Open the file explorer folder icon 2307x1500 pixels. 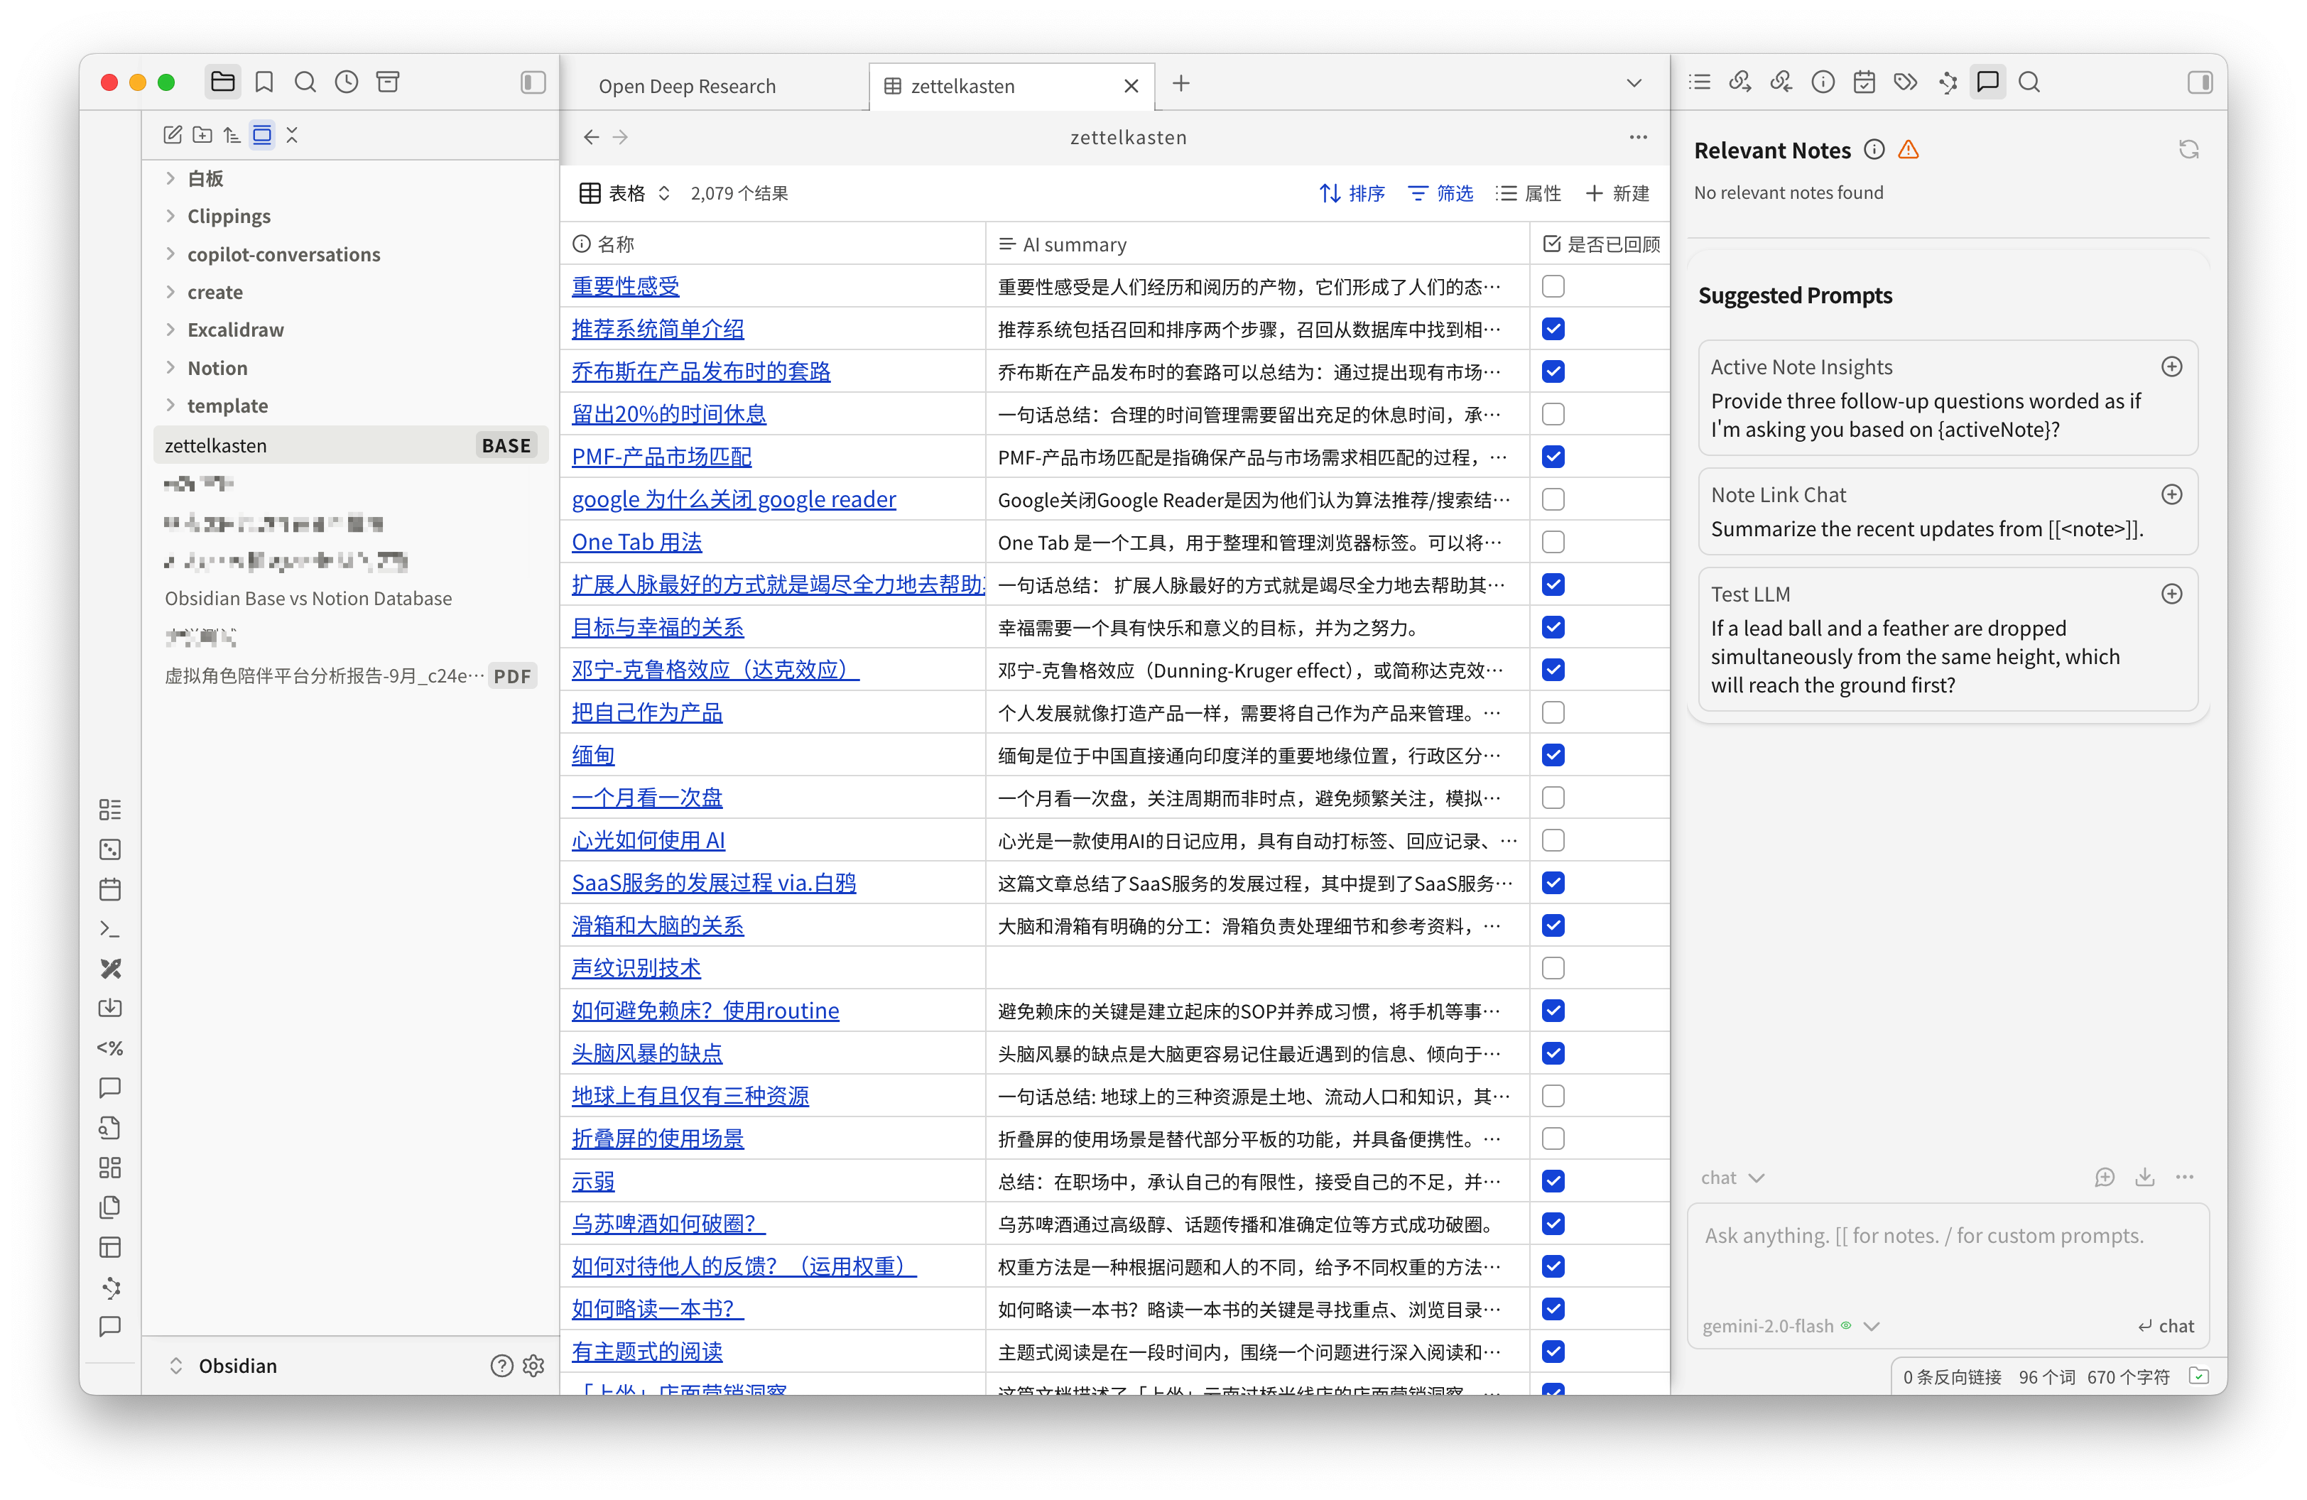tap(223, 82)
